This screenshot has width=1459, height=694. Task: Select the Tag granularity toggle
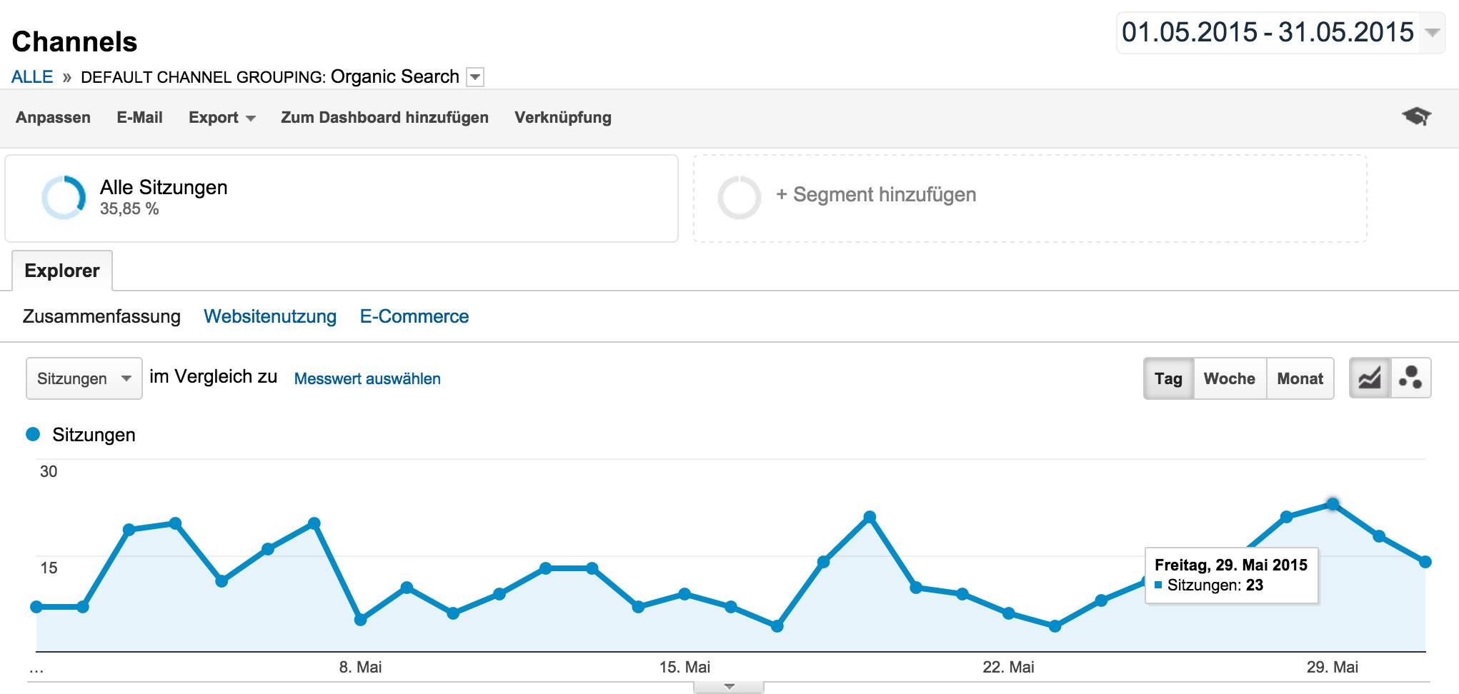[1168, 378]
